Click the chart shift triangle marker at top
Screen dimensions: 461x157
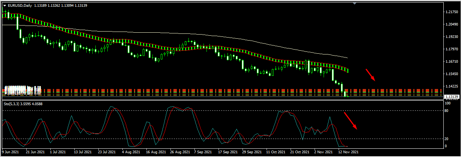pos(355,3)
